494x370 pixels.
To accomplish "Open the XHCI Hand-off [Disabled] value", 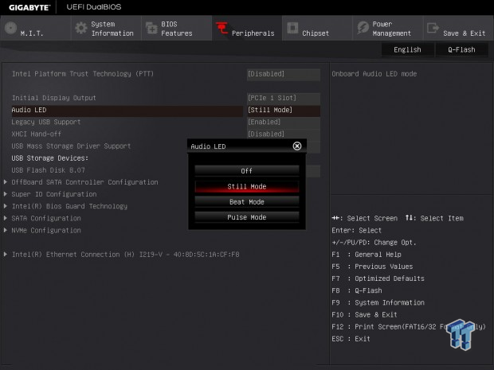I will (284, 134).
